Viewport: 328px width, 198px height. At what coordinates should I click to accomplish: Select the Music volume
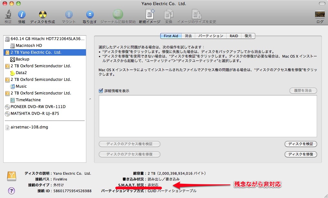click(45, 86)
